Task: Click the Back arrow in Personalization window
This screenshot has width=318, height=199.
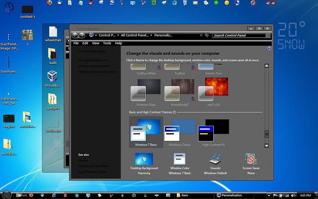Action: coord(75,35)
